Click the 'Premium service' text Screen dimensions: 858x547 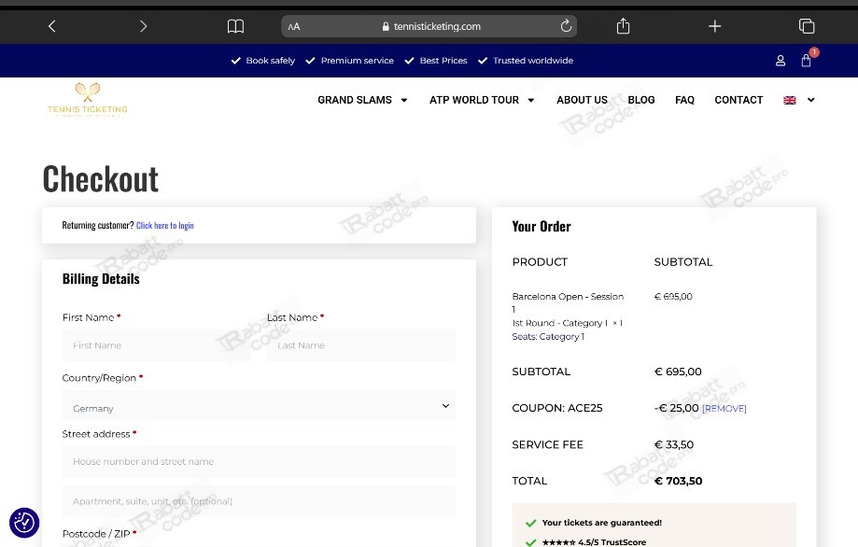(358, 61)
